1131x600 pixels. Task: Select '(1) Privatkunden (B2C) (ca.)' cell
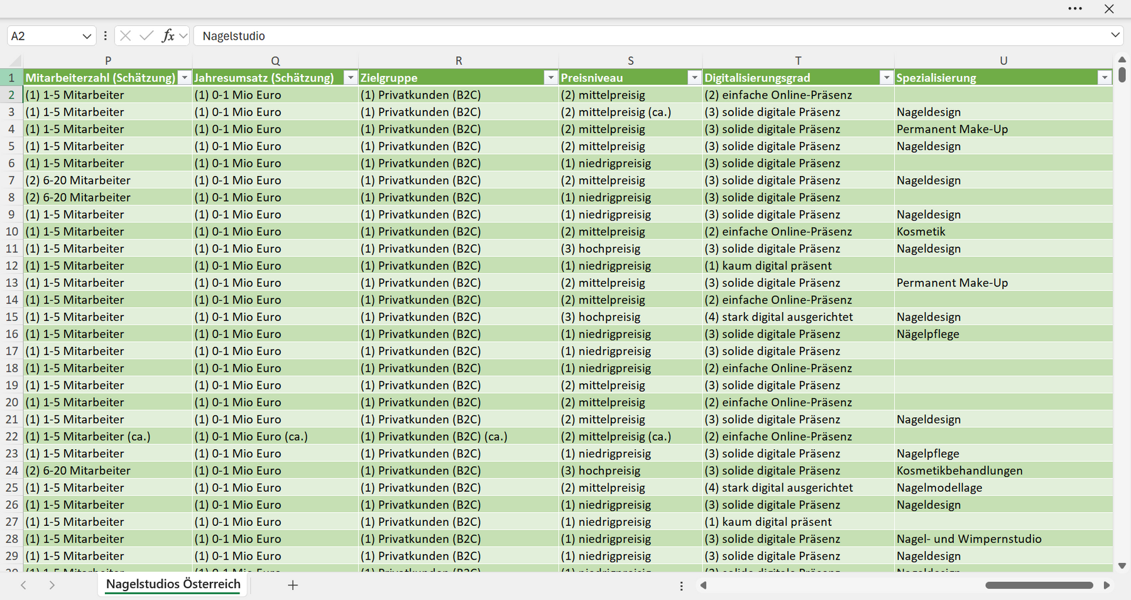pyautogui.click(x=459, y=436)
